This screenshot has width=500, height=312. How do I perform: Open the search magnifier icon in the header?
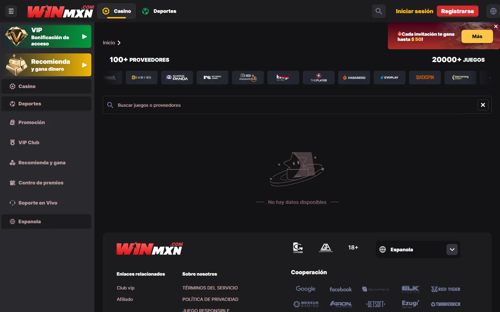379,11
